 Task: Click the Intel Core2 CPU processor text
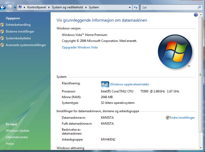click(x=140, y=91)
